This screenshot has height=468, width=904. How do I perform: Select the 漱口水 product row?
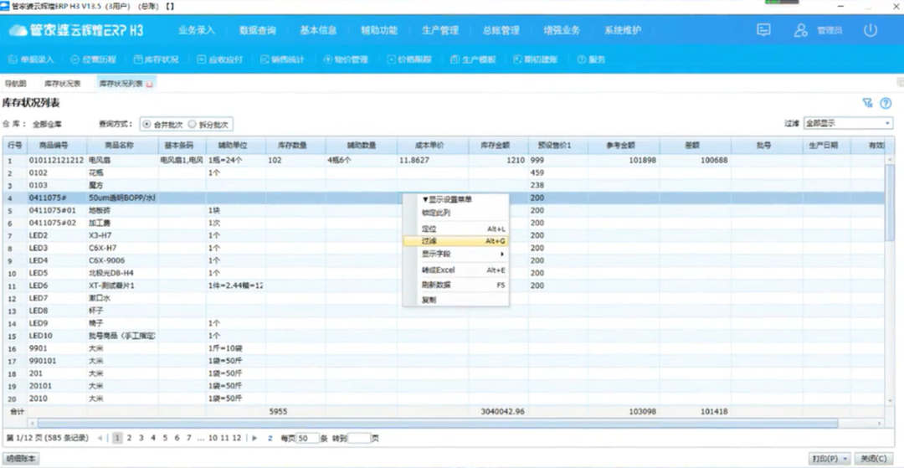pos(444,298)
